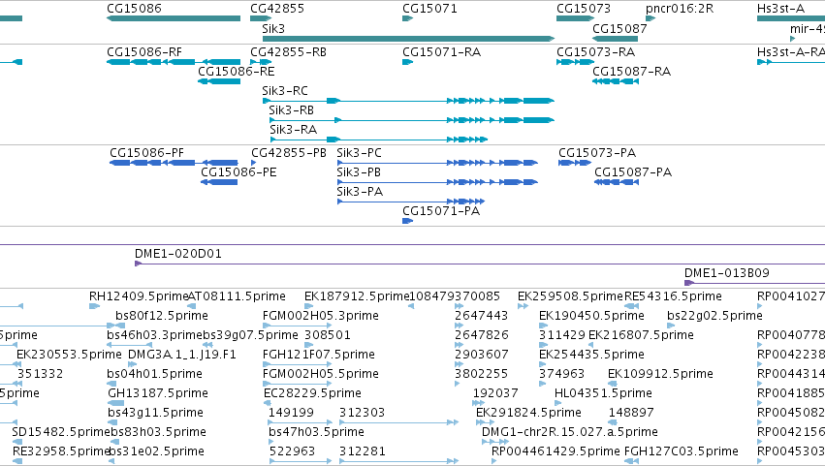Click the Sik3-PB protein label
Screen dimensions: 825x466
[359, 172]
